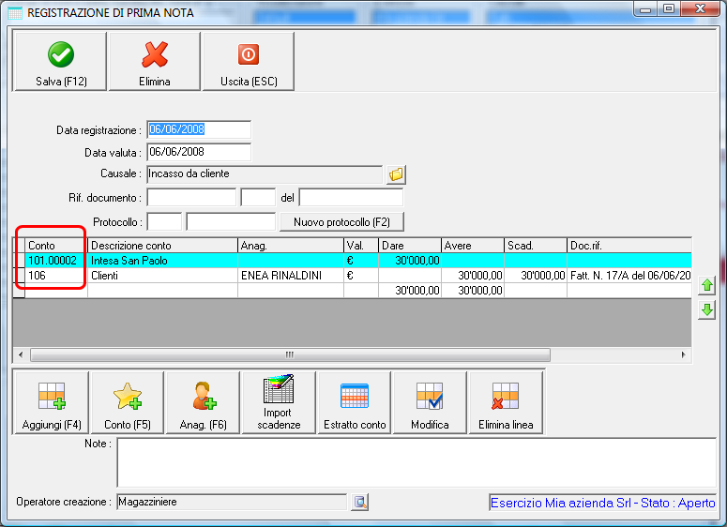
Task: Click the document date field after 'del'
Action: point(351,198)
